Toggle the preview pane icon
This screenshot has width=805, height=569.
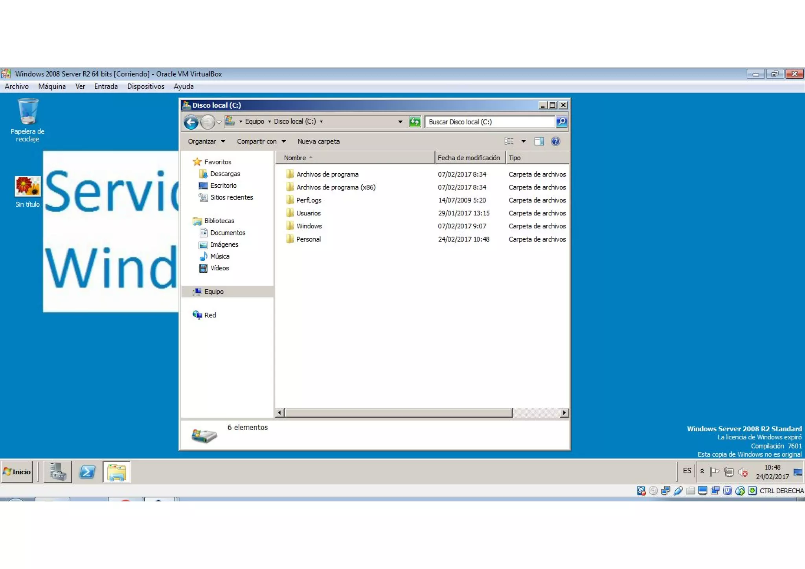539,141
